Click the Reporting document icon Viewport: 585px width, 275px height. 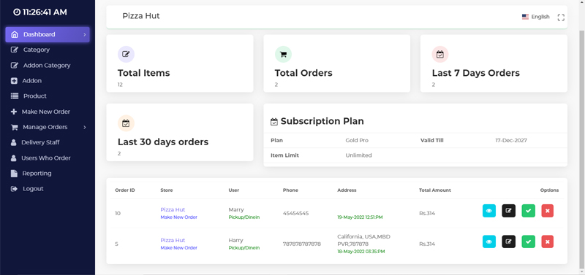point(14,174)
